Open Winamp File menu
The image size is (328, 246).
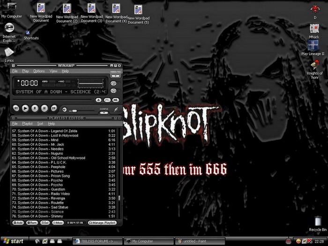pos(15,71)
